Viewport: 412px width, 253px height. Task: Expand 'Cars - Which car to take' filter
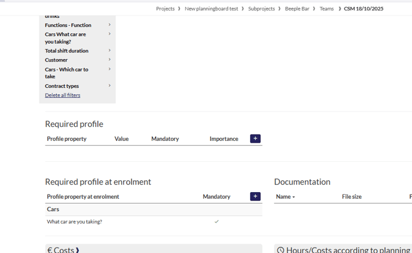pyautogui.click(x=109, y=70)
